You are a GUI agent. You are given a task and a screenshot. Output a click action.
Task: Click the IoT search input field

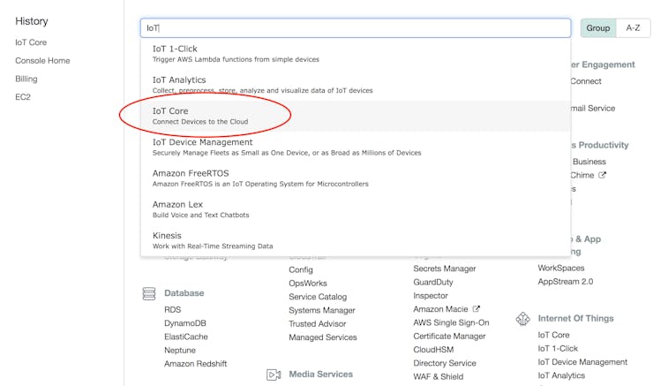(356, 28)
